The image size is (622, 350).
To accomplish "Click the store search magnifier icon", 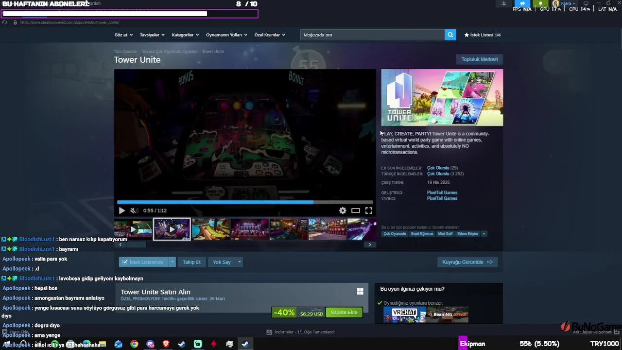I will 450,35.
